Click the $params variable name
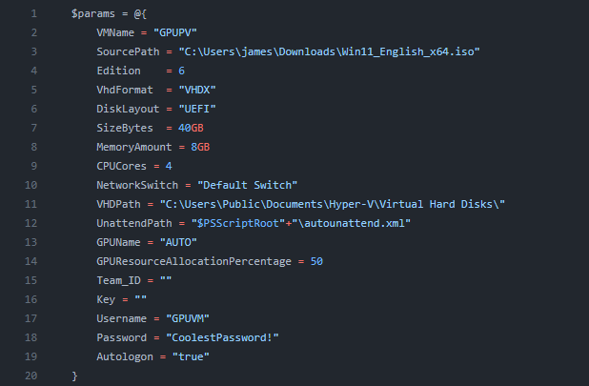 coord(94,14)
